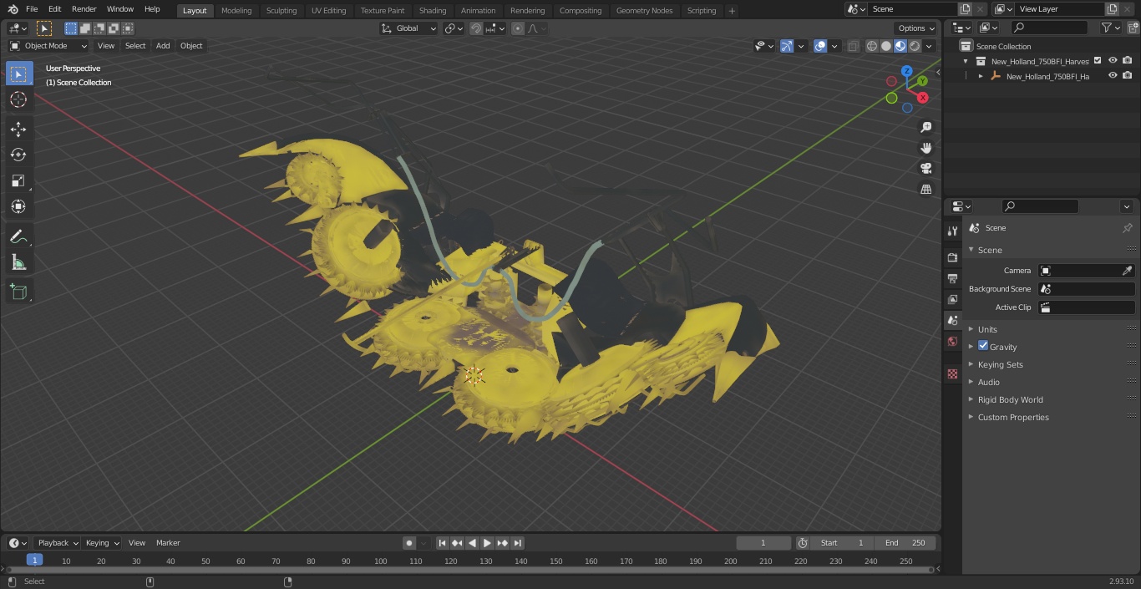Open the View Layer properties tab
The width and height of the screenshot is (1141, 589).
pos(952,299)
